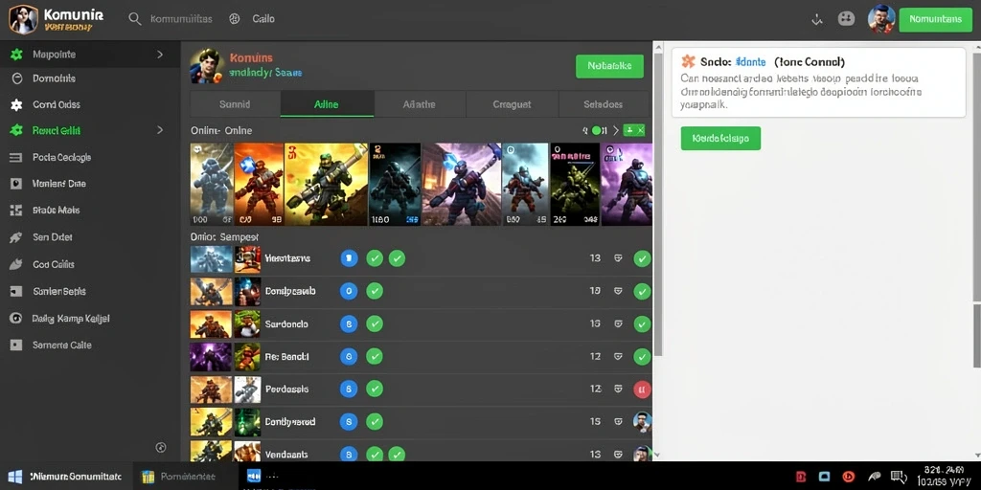The image size is (981, 490).
Task: Click the chevron arrow in the Online header
Action: (x=616, y=130)
